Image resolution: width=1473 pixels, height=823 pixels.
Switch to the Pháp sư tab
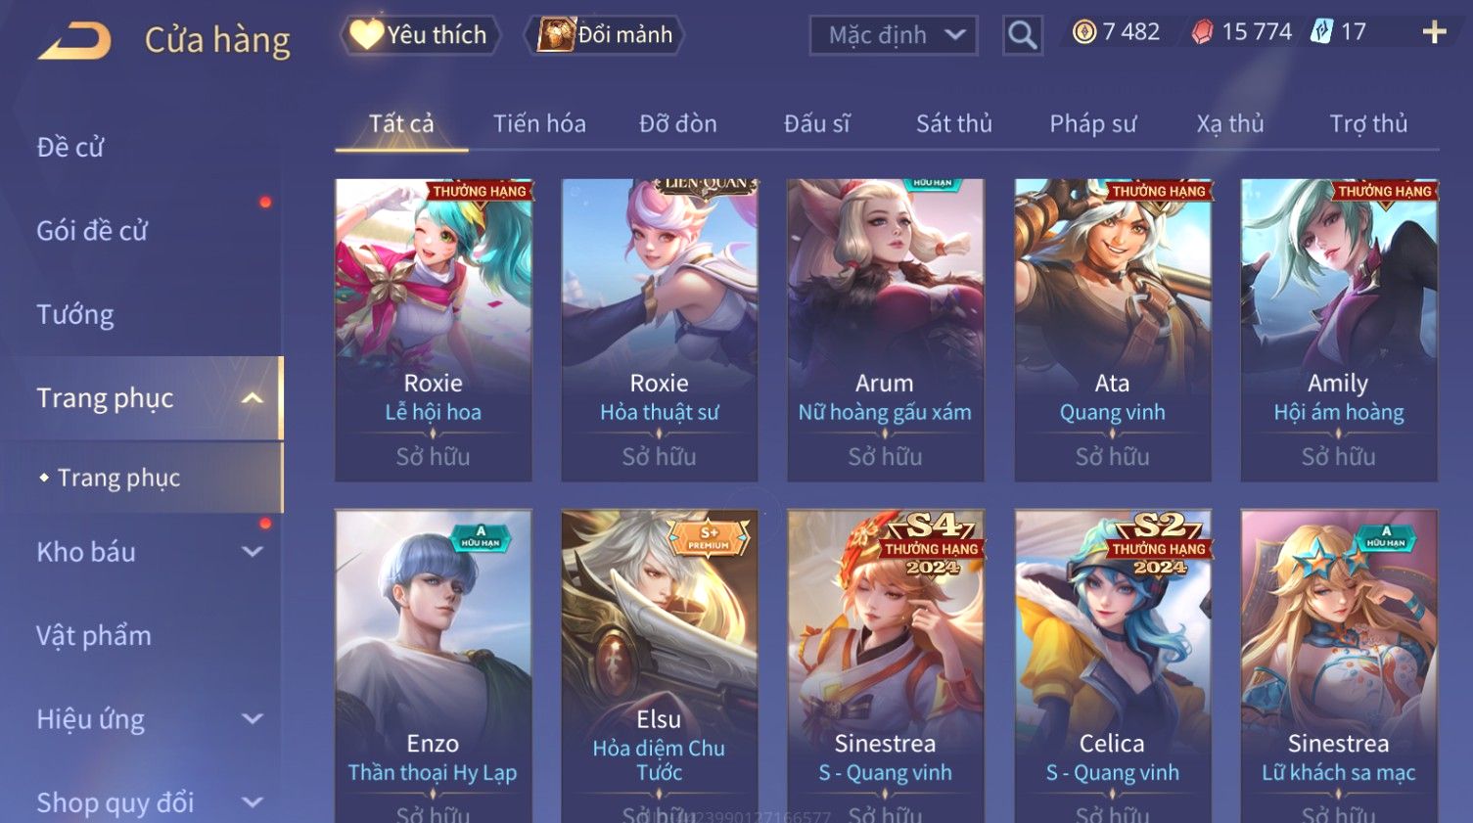(1092, 124)
